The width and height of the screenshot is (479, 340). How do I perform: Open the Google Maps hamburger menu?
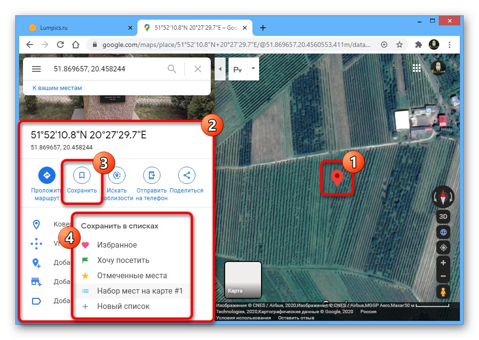pos(36,68)
